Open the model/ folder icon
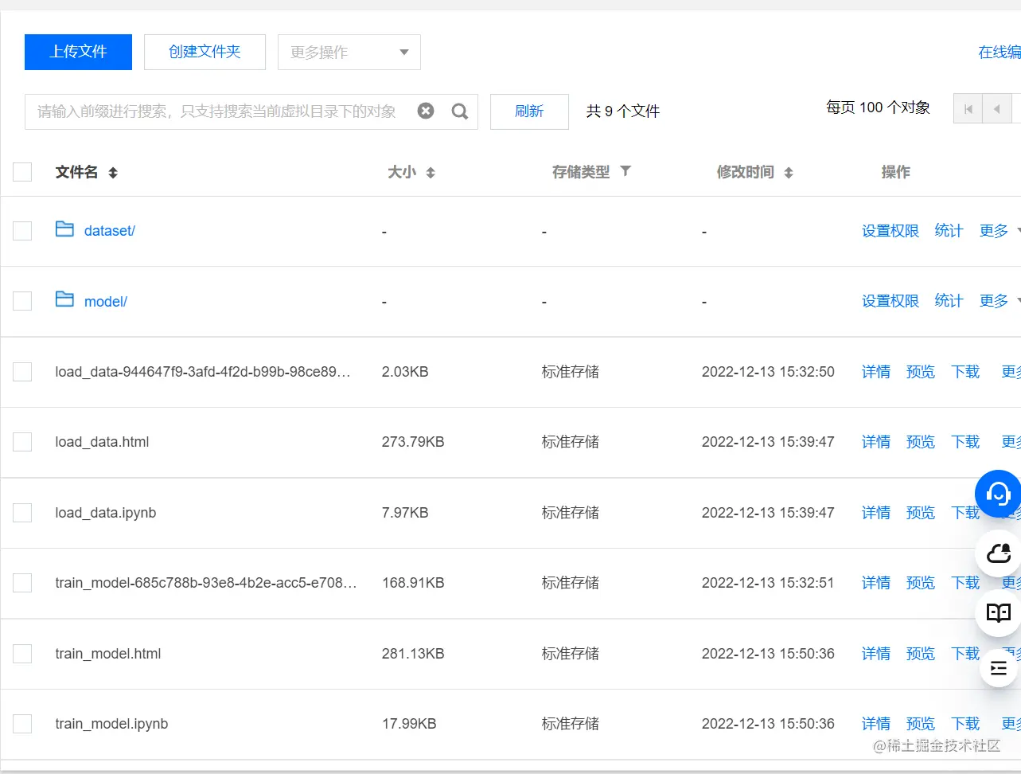The height and width of the screenshot is (774, 1021). pos(64,299)
